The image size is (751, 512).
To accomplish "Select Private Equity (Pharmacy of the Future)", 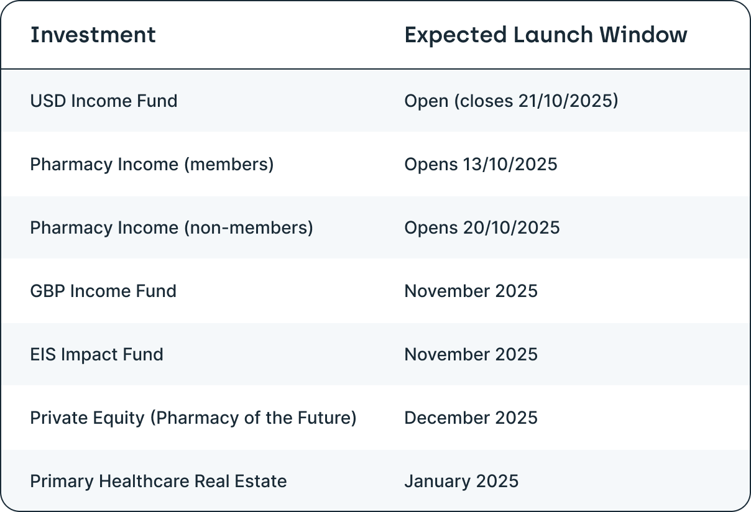I will tap(193, 418).
